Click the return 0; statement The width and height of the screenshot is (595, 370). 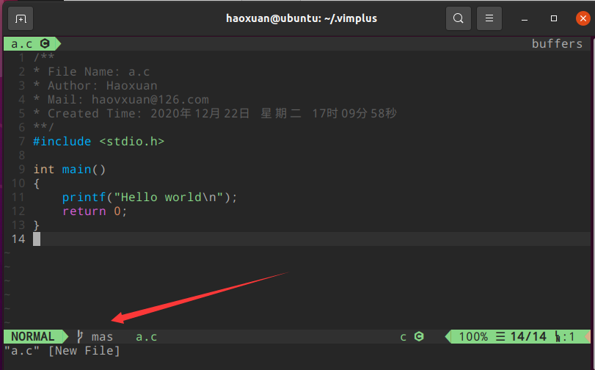(x=95, y=211)
